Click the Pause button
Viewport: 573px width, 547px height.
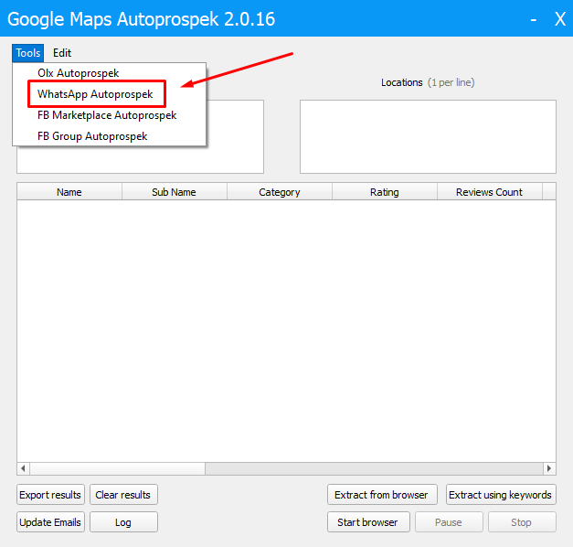pyautogui.click(x=449, y=522)
